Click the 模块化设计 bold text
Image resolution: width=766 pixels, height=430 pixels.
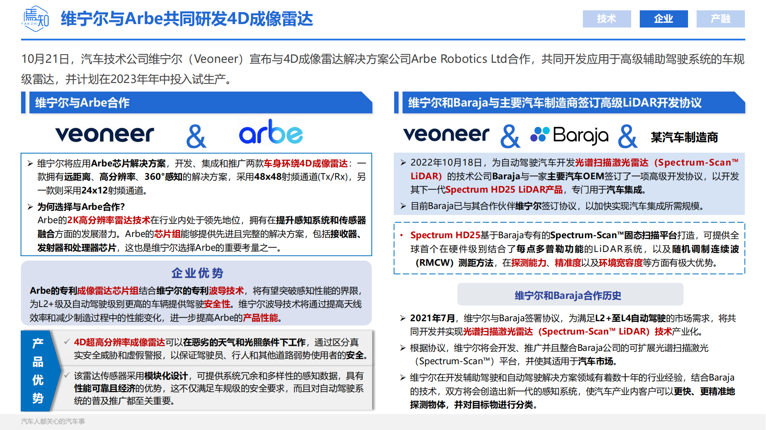click(166, 376)
